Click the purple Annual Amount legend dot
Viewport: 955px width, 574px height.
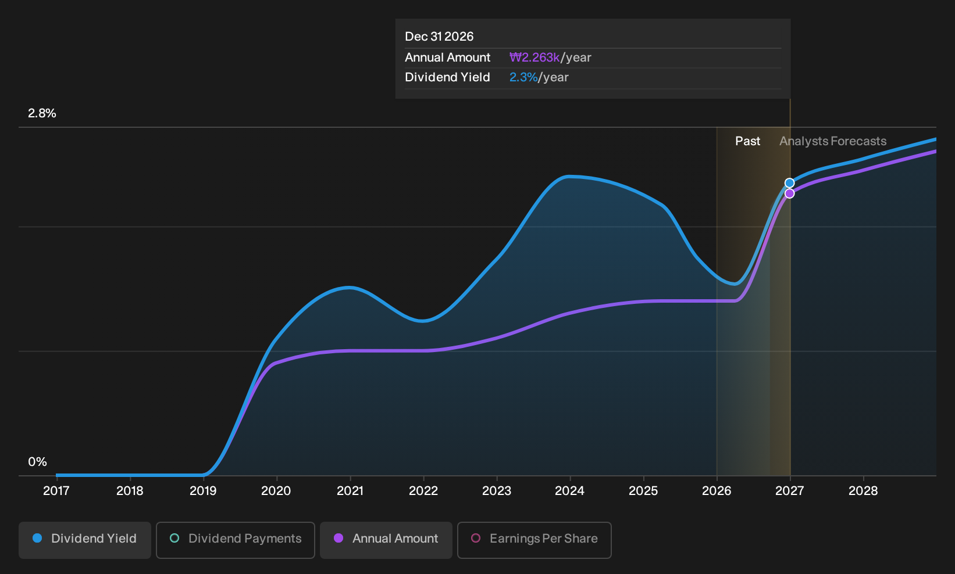coord(338,538)
